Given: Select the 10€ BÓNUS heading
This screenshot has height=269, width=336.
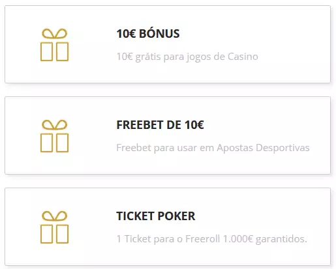Looking at the screenshot, I should [148, 34].
